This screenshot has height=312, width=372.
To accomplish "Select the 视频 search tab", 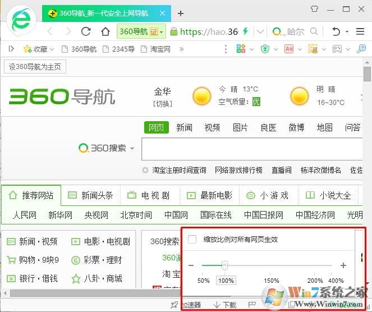I will [x=212, y=127].
